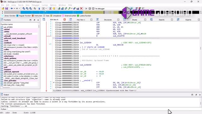Image resolution: width=202 pixels, height=114 pixels.
Task: Open the forward-history dropdown arrow
Action: (20, 9)
